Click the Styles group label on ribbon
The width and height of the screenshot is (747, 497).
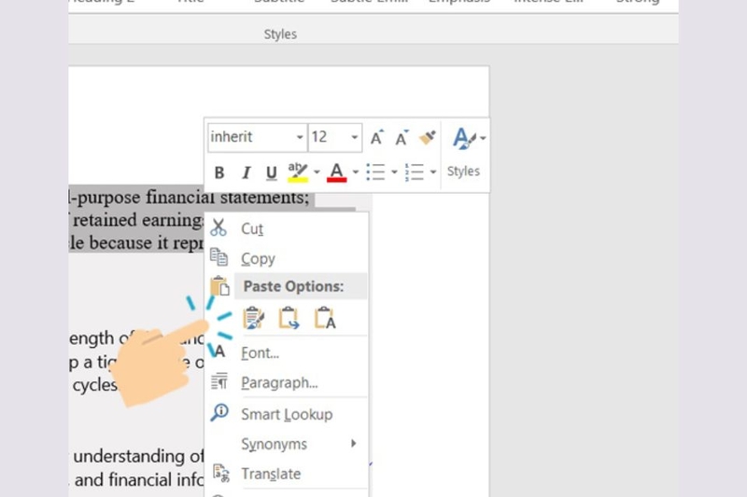click(x=281, y=35)
